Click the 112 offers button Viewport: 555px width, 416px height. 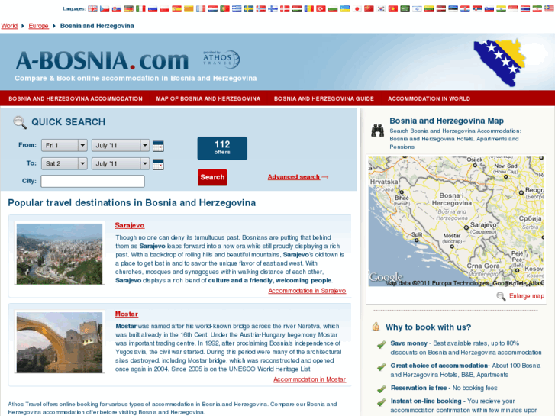point(222,148)
